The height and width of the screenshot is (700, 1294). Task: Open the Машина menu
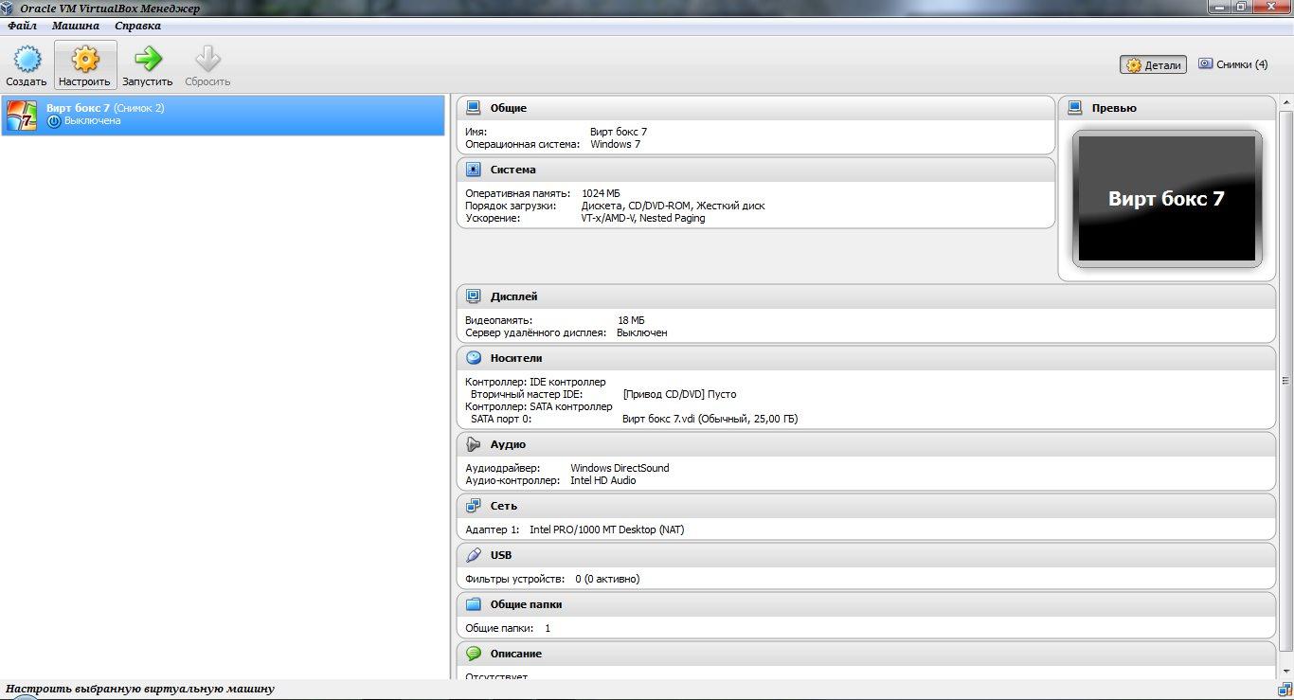[76, 26]
